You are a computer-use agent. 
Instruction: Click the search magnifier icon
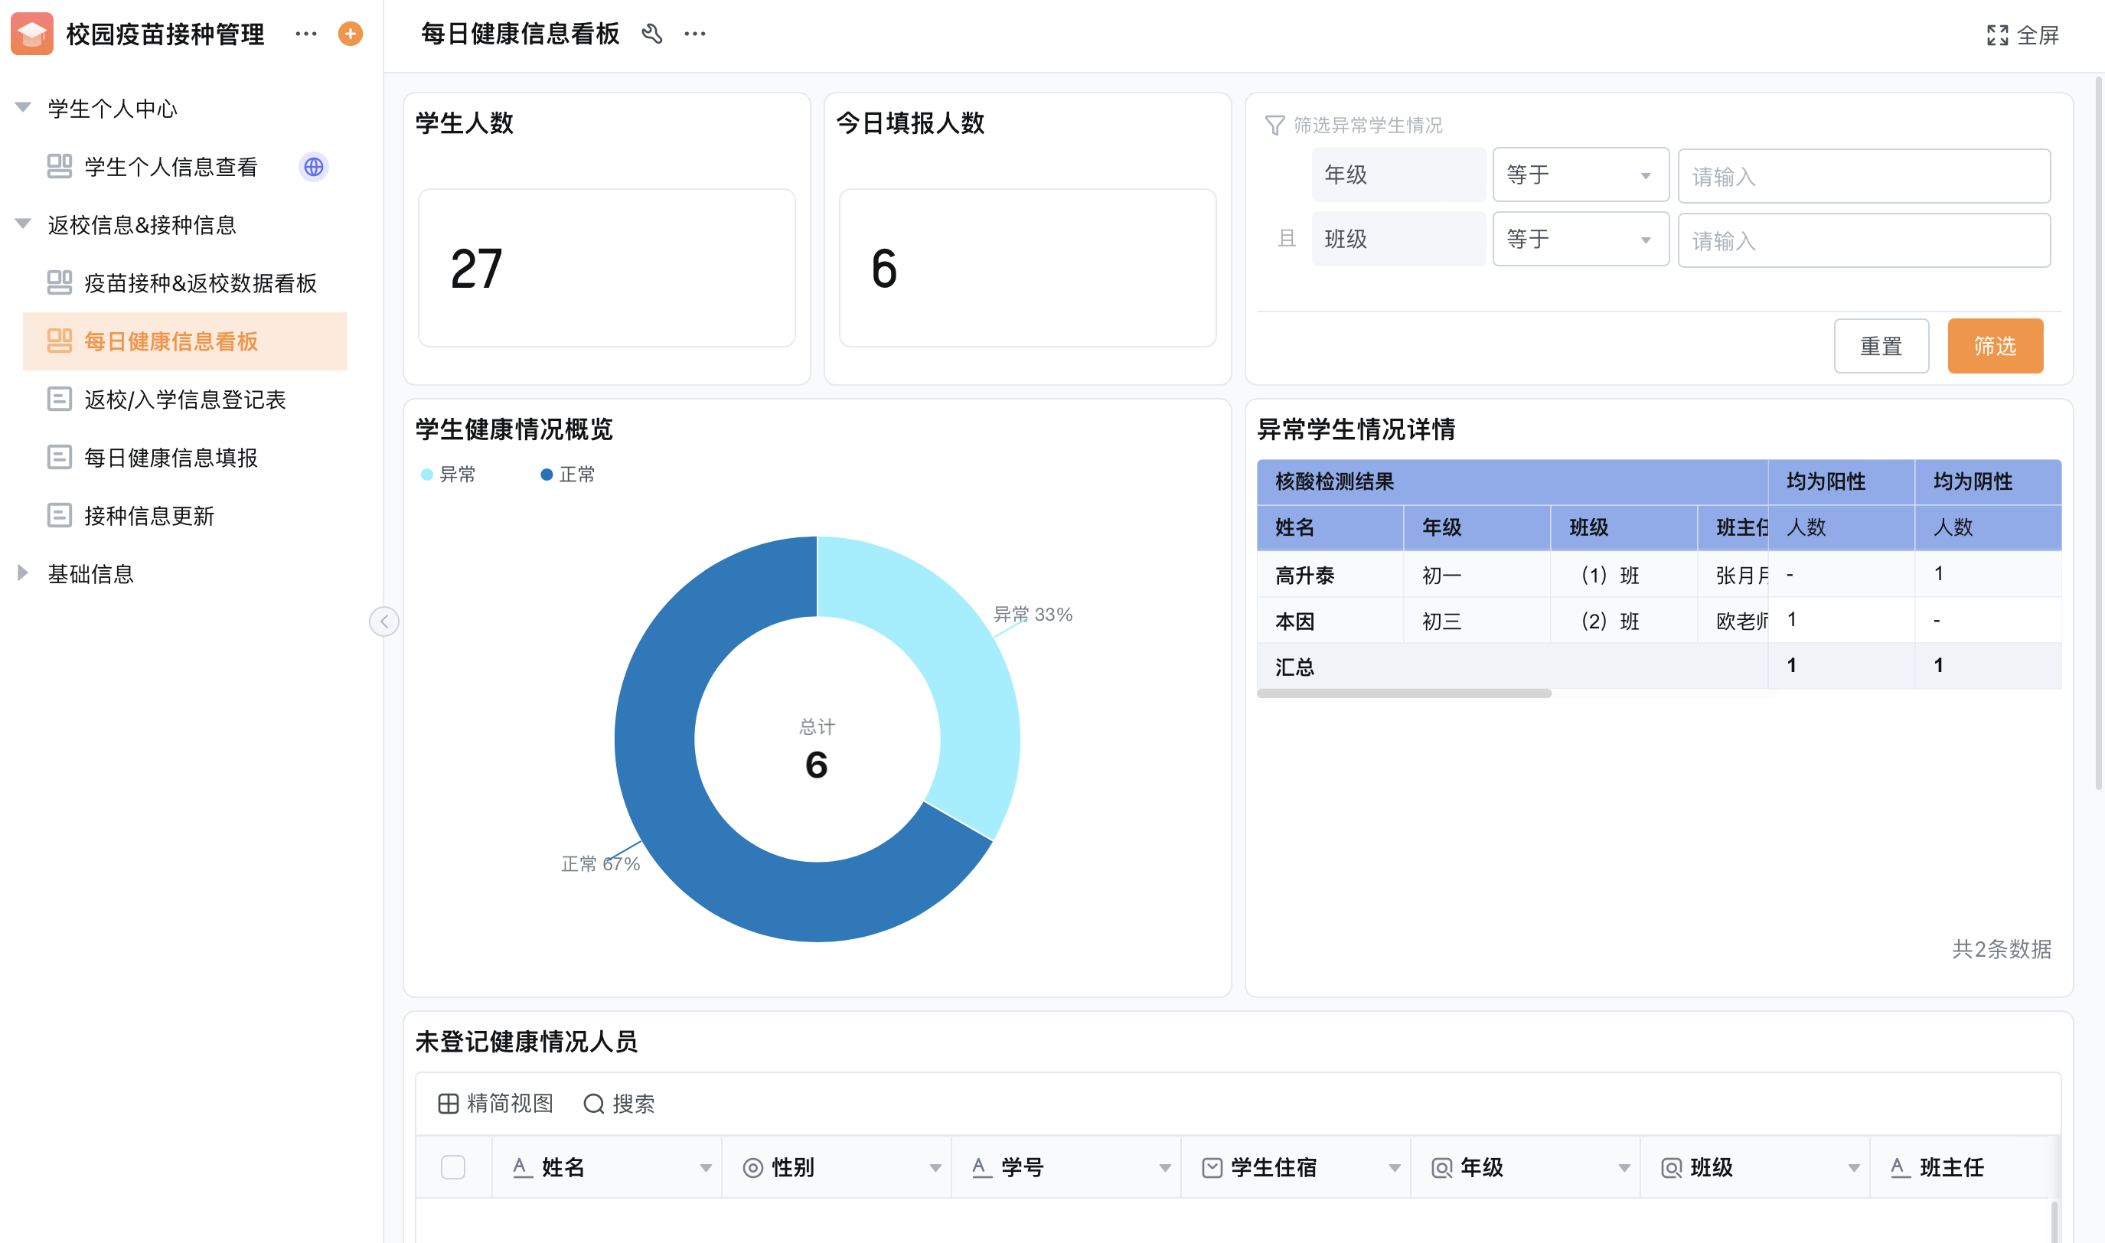(x=594, y=1104)
